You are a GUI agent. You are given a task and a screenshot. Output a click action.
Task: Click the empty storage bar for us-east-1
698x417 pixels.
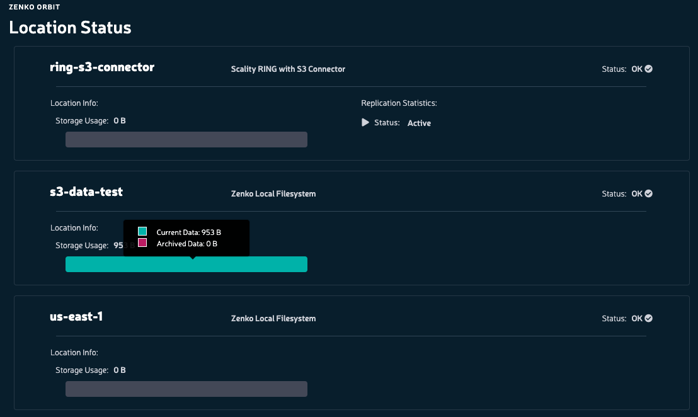click(186, 389)
